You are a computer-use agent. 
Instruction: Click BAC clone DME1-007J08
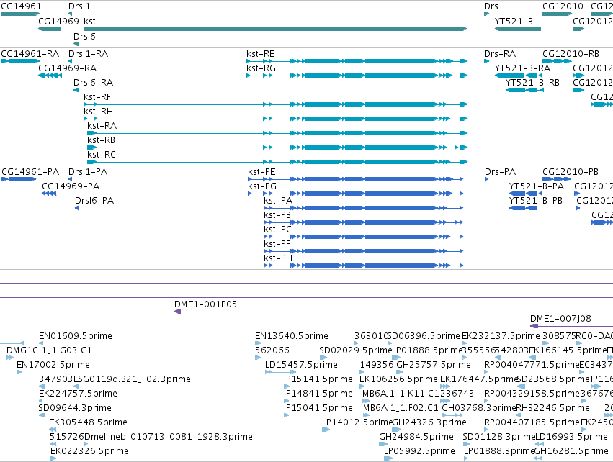pos(560,319)
